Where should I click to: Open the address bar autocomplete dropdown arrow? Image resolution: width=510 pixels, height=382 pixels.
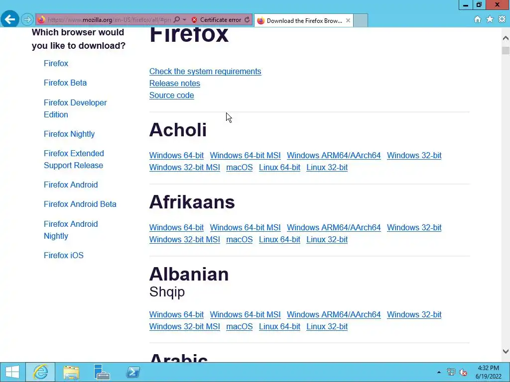(184, 20)
